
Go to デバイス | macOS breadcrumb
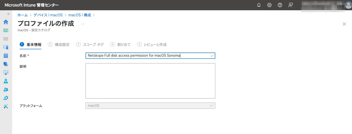48,15
